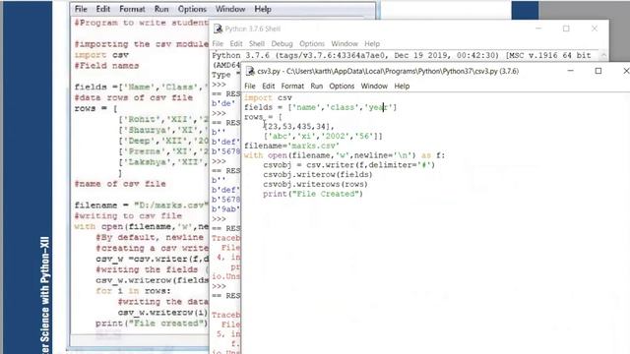Click 'import csv' line in csv3.py
The width and height of the screenshot is (630, 354).
pos(268,97)
